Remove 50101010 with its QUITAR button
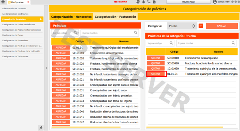Image resolution: width=240 pixels, height=131 pixels. [156, 58]
